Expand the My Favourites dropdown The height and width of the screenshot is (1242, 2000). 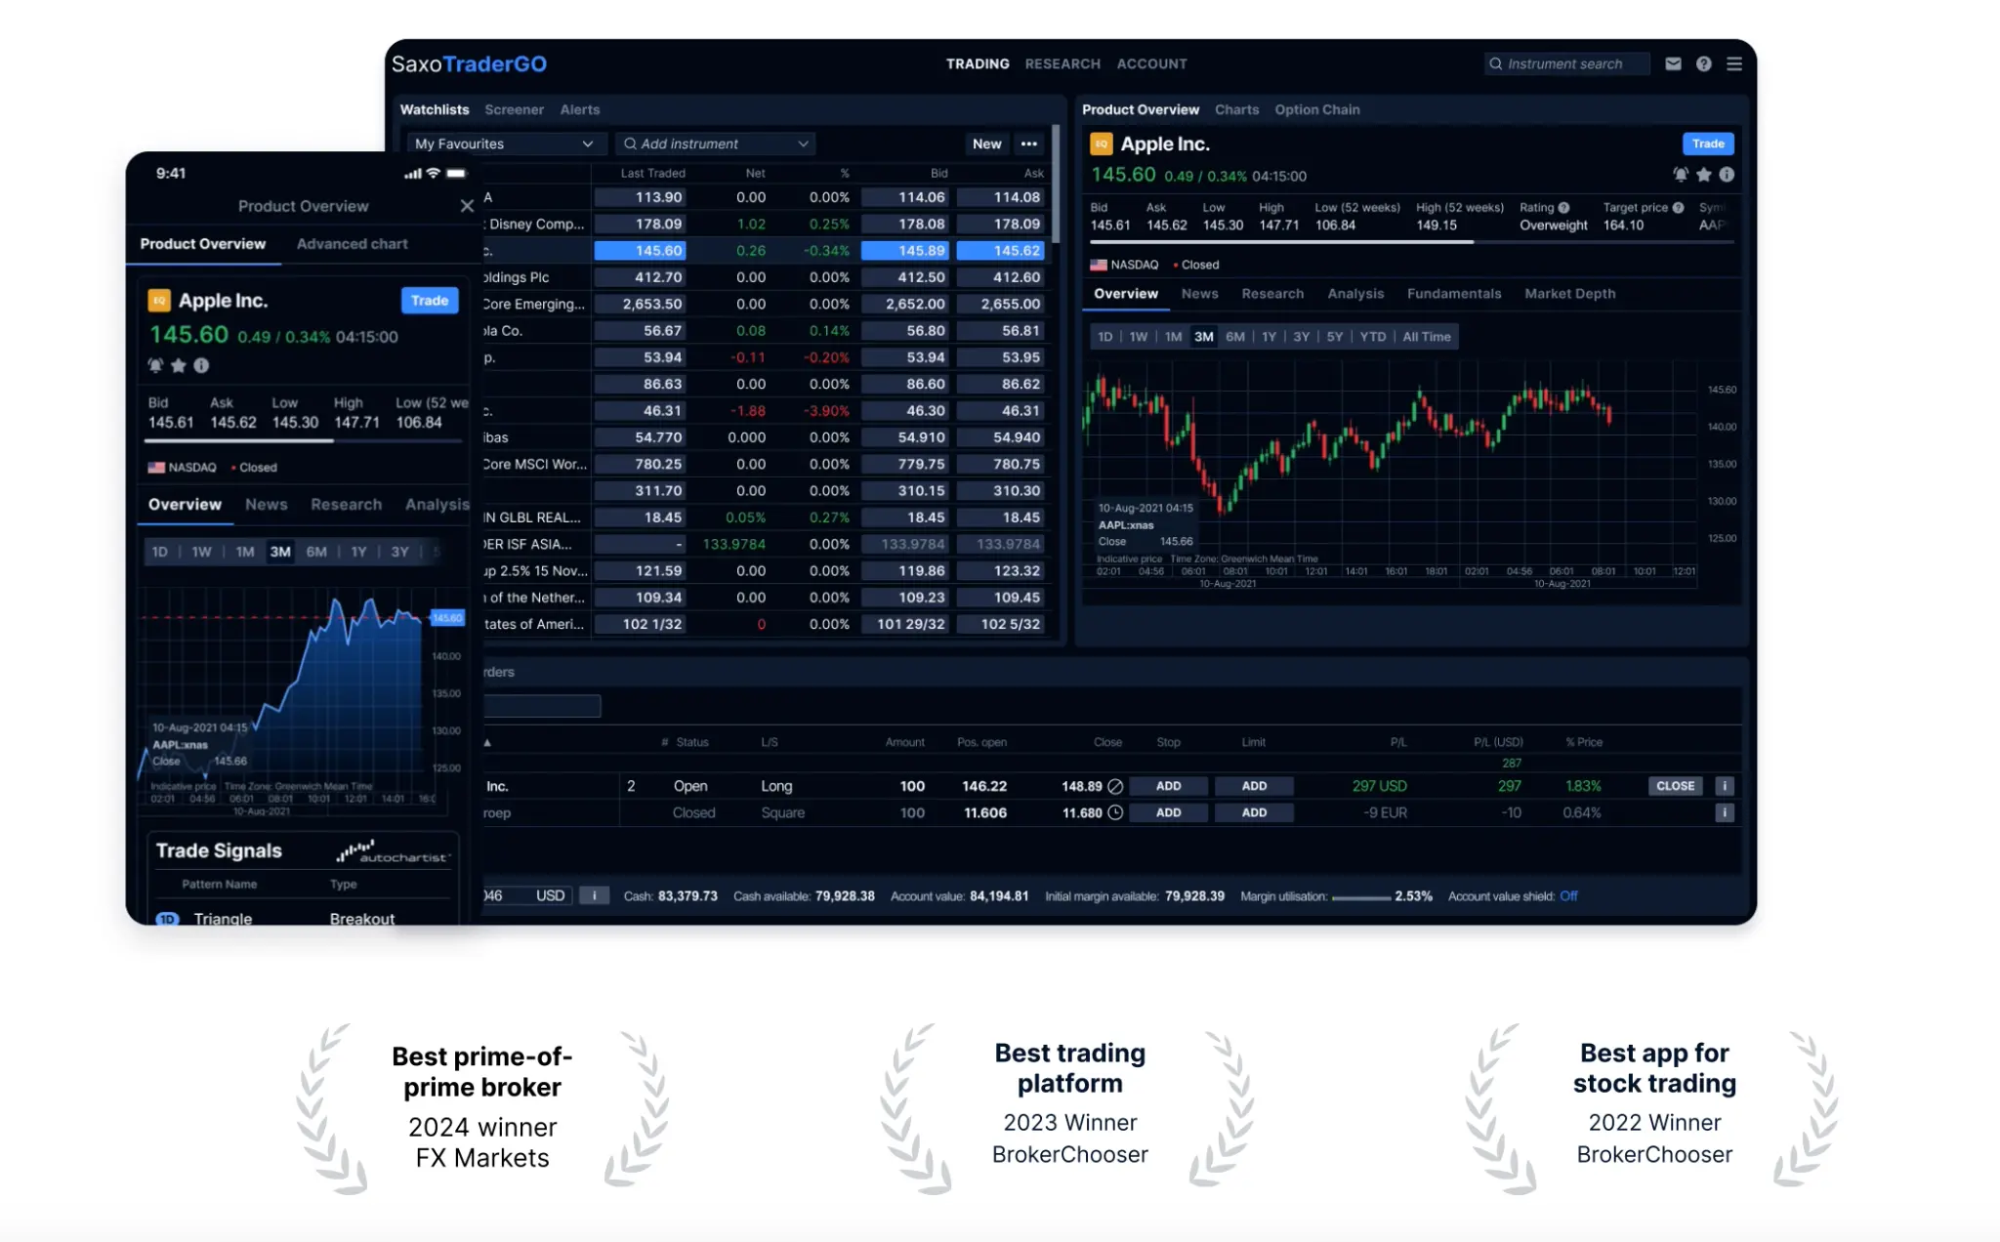click(x=504, y=144)
